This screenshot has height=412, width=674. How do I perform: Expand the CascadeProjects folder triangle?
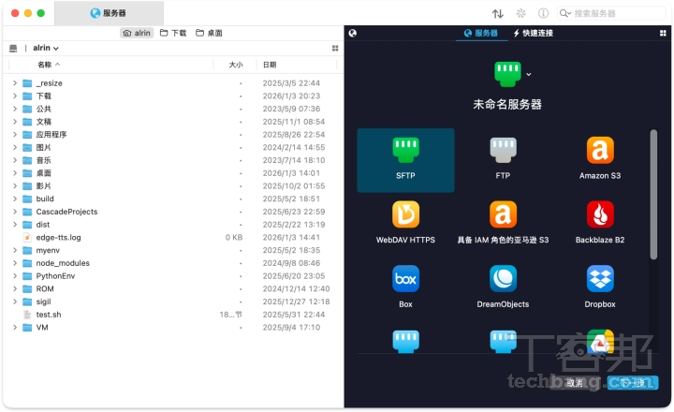[x=15, y=212]
